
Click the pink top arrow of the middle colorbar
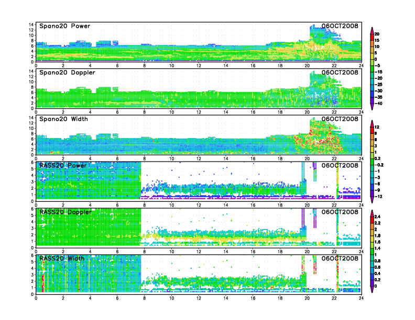tap(372, 123)
